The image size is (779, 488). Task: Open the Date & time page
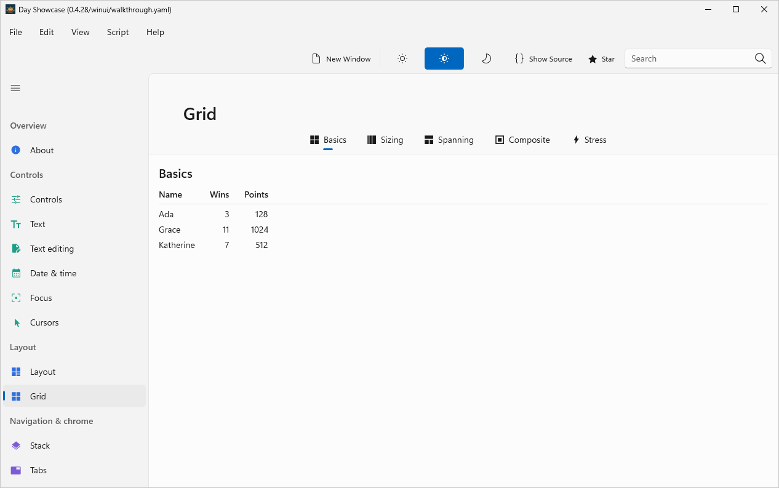tap(53, 273)
